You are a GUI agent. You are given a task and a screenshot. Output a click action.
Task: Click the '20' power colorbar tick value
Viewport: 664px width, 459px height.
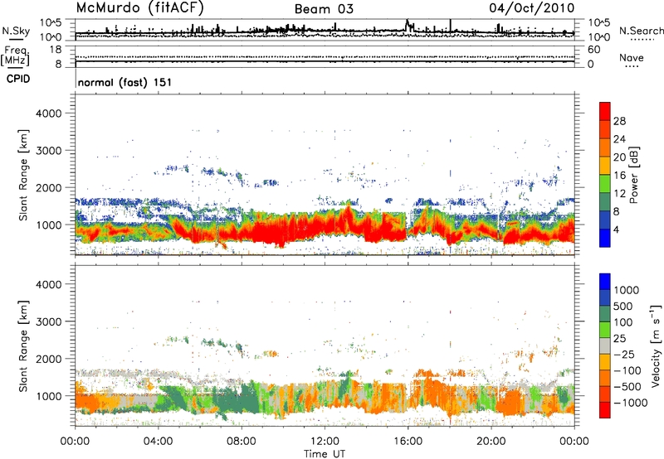pos(619,157)
